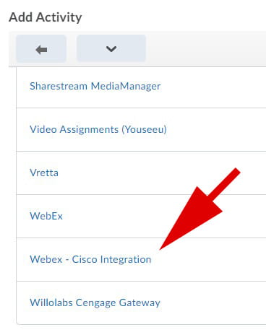
Task: Select the WebEx activity
Action: (x=46, y=216)
